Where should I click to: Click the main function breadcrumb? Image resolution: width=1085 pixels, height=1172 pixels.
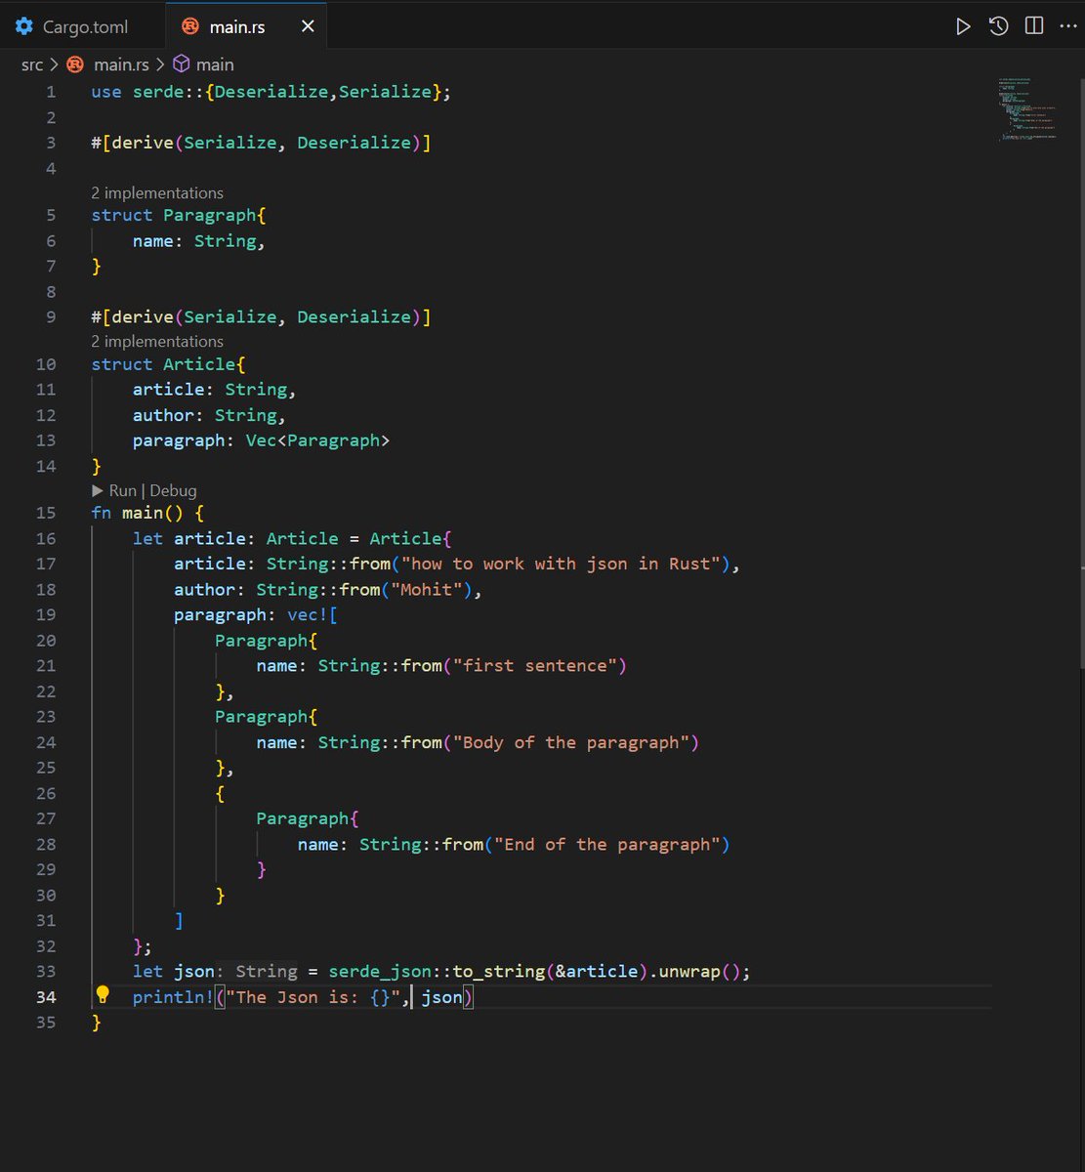215,64
